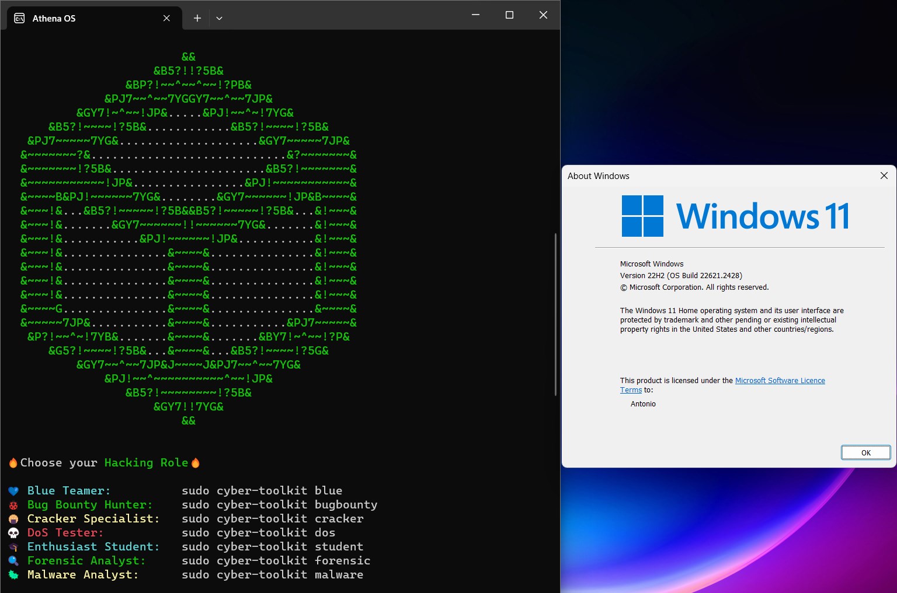Viewport: 897px width, 593px height.
Task: Select the blue heart icon for Blue Teamer
Action: coord(13,490)
